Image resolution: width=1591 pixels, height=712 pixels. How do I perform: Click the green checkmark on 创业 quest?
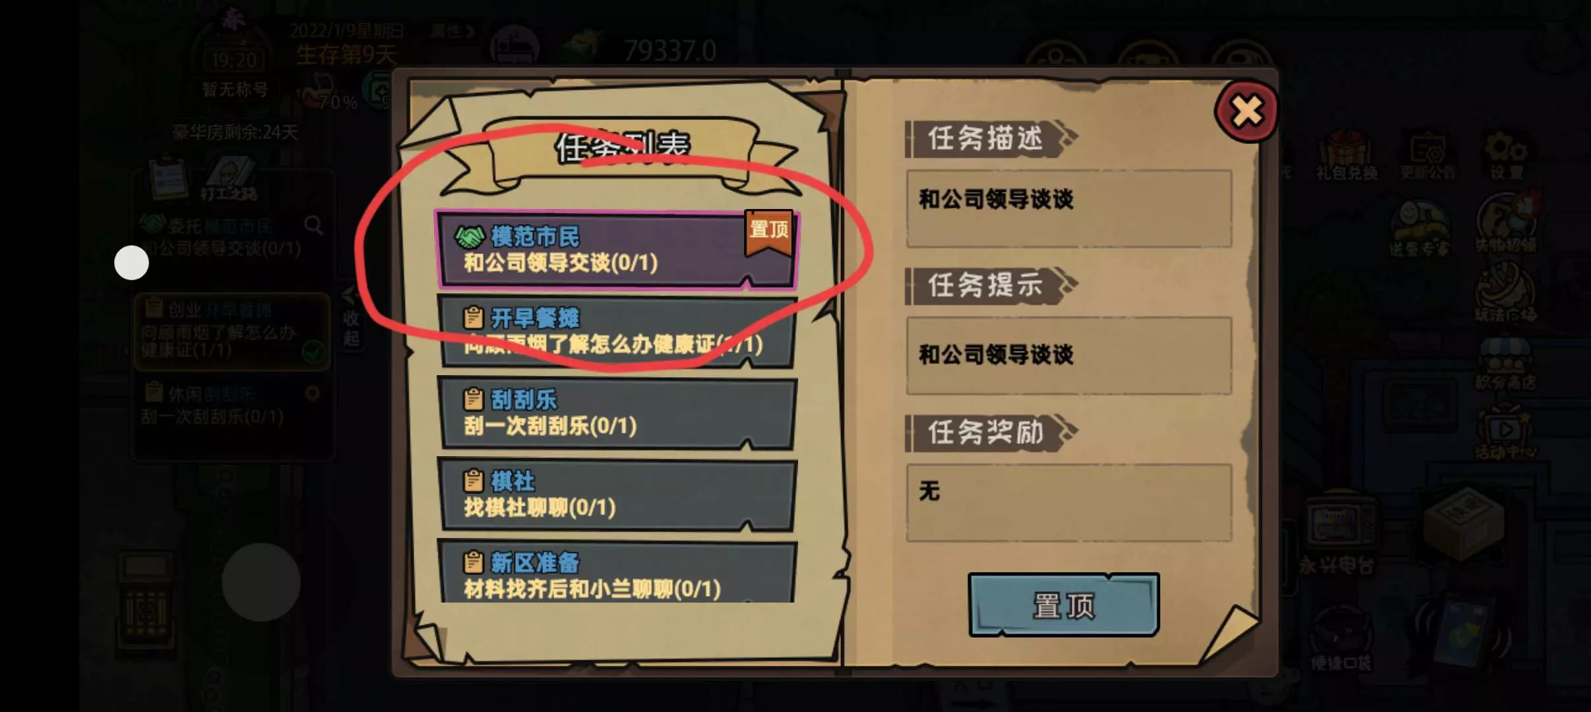tap(313, 353)
